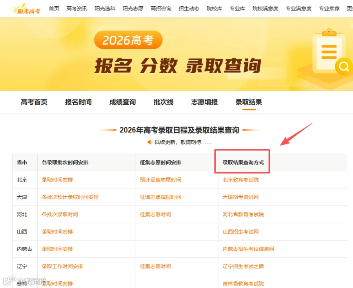The height and width of the screenshot is (288, 353).
Task: Switch to the 录取结果 tab
Action: click(x=249, y=102)
